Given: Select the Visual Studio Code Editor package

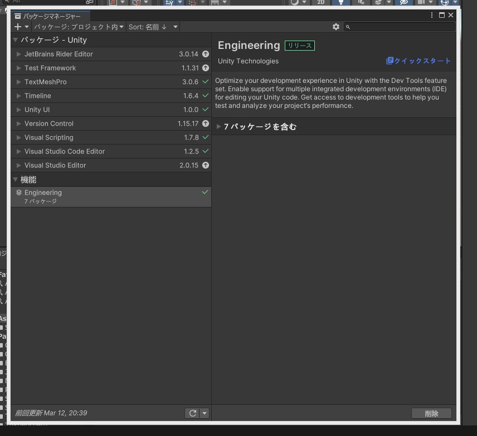Looking at the screenshot, I should (x=111, y=151).
